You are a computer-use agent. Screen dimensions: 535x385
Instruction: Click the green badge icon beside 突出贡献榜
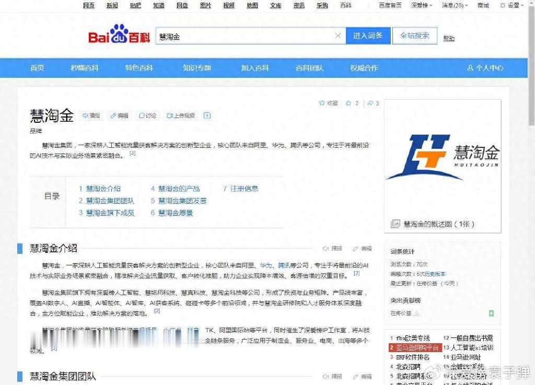tap(491, 313)
